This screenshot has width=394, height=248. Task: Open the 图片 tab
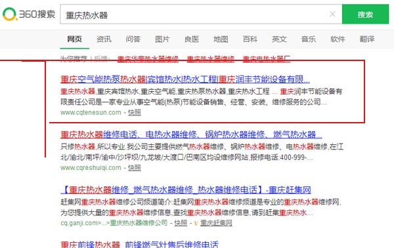162,39
